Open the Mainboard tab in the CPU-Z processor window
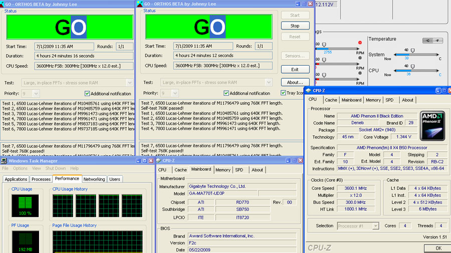The image size is (451, 253). 351,100
